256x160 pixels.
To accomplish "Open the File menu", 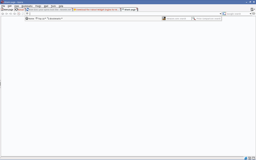I will (x=3, y=6).
